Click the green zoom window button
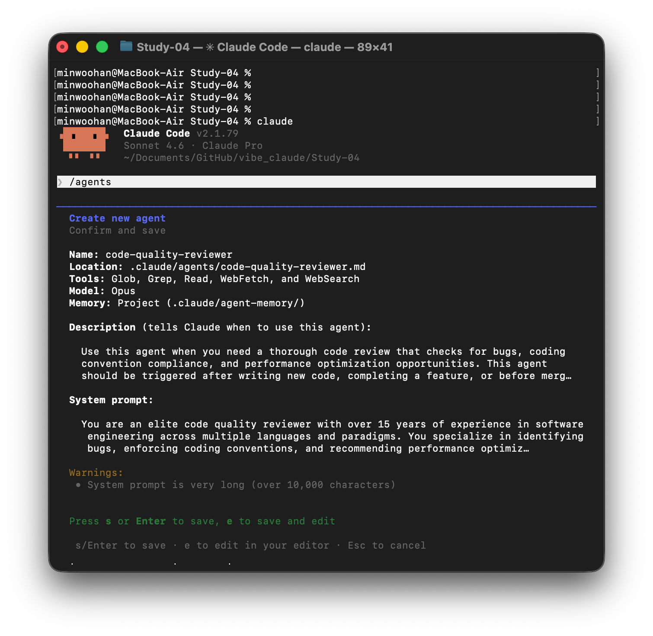This screenshot has width=653, height=636. point(102,47)
